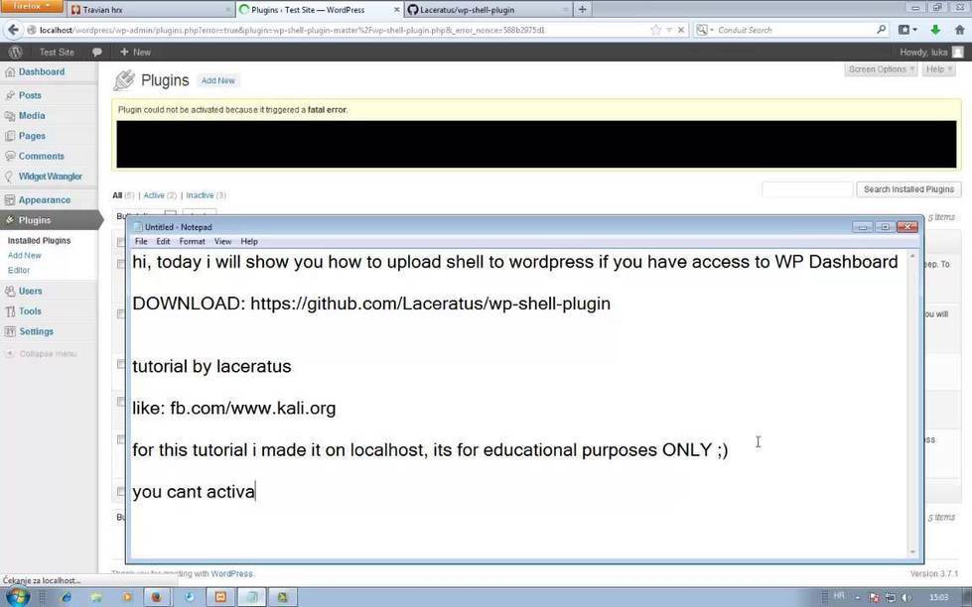Open the search engine dropdown in search bar

(705, 30)
